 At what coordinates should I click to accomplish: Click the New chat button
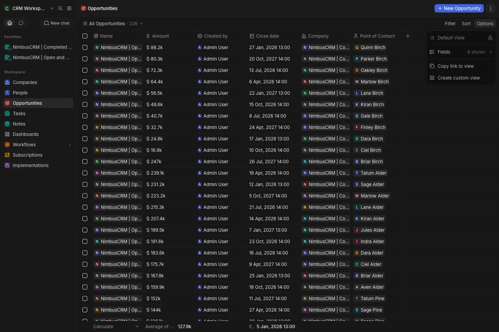coord(56,23)
